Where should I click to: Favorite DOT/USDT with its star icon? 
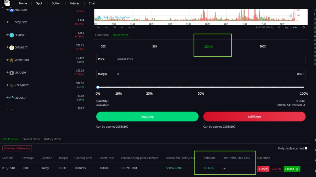[7, 22]
